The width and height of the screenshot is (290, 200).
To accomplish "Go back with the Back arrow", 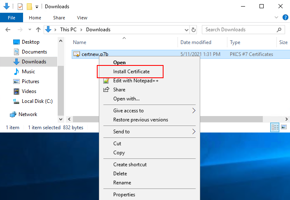I will click(8, 30).
